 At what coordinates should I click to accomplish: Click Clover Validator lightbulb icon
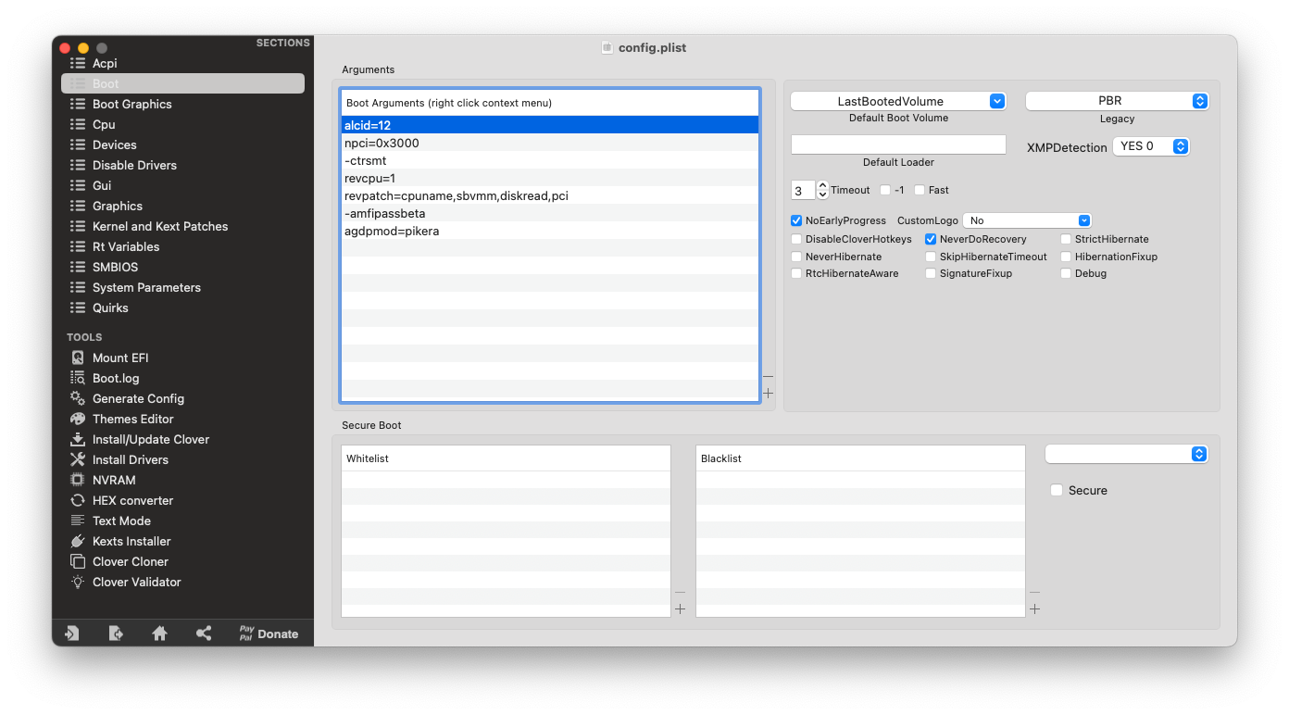(78, 582)
